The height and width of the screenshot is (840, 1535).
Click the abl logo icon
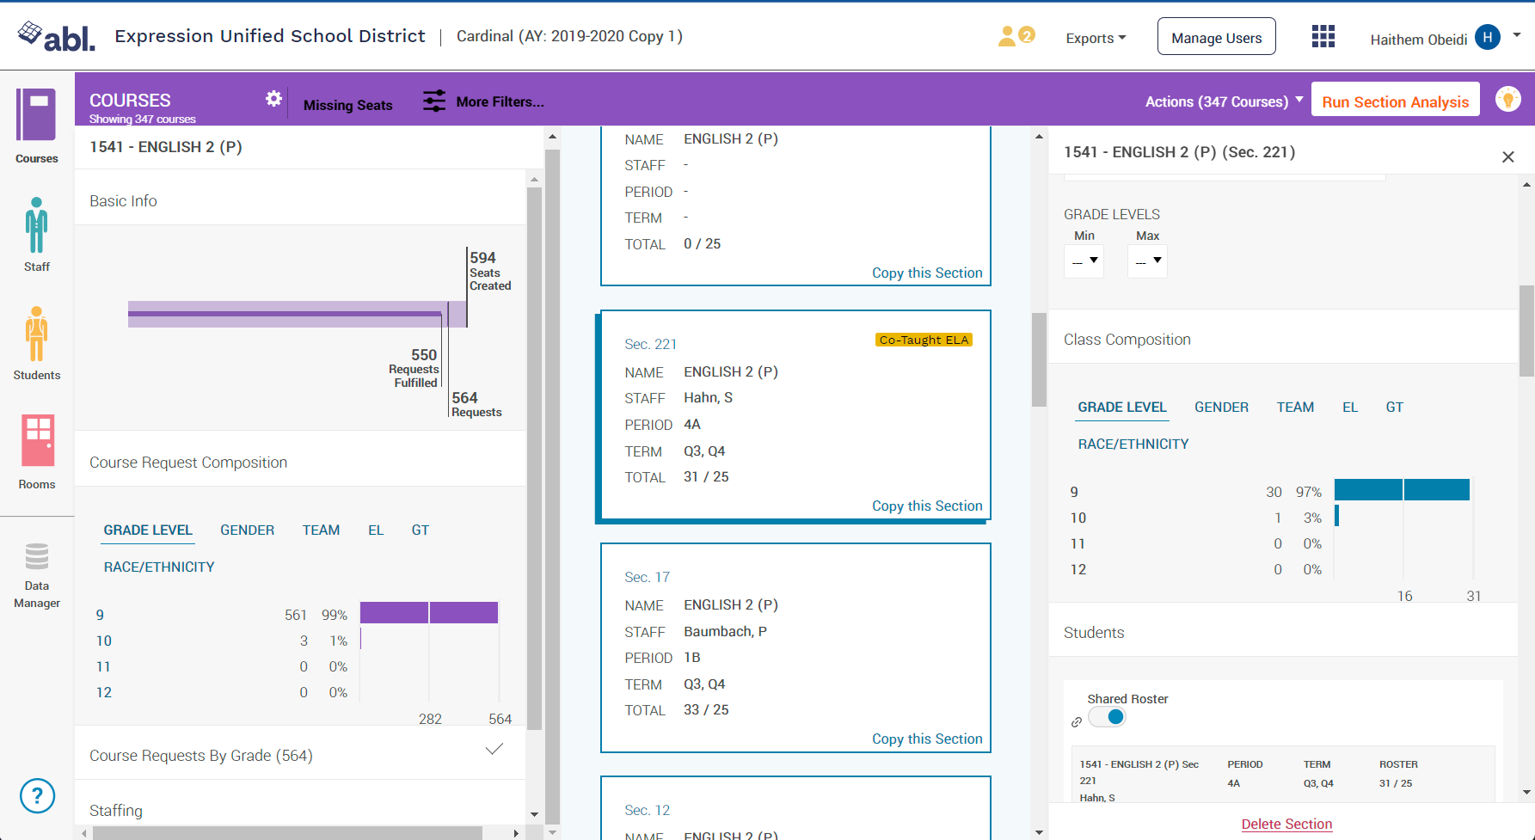(56, 36)
